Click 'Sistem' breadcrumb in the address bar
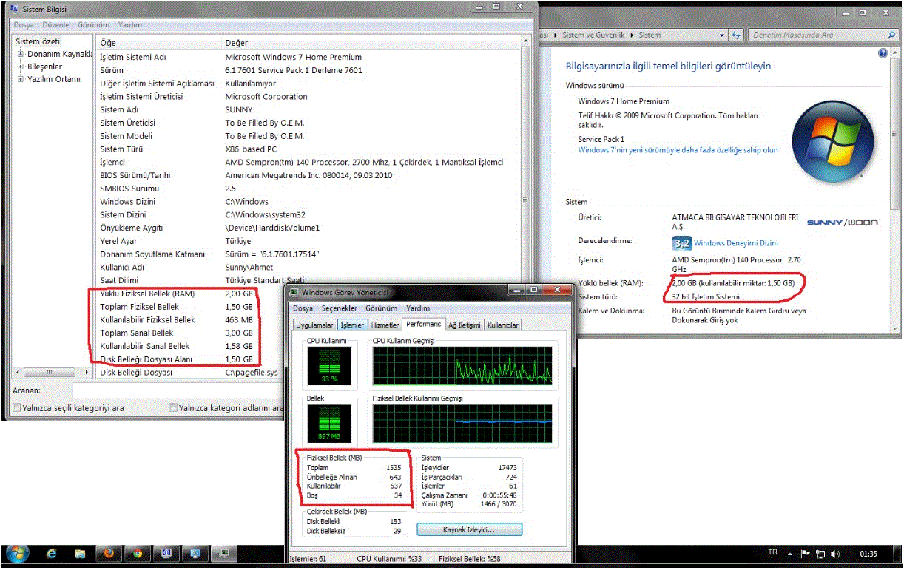Screen dimensions: 904x570 650,35
